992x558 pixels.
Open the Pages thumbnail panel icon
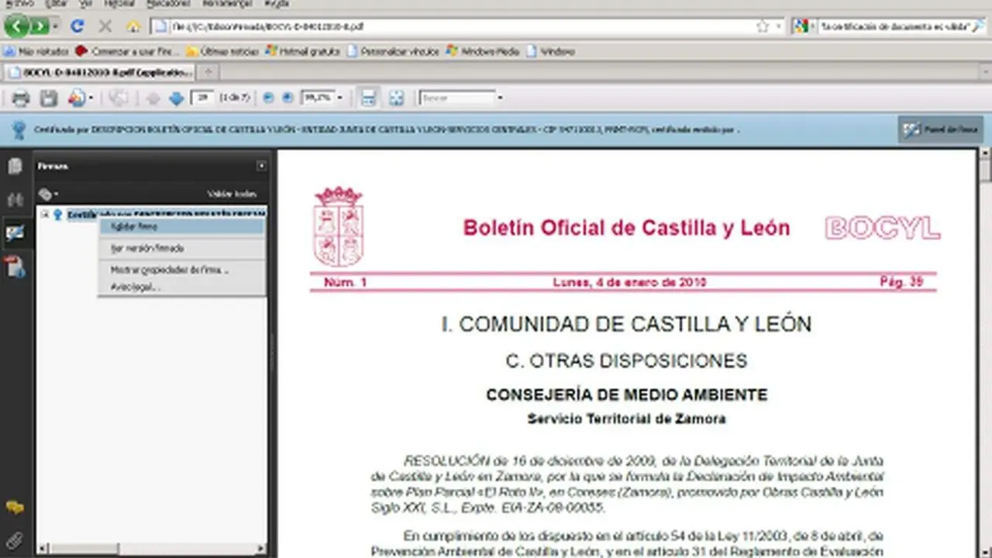pyautogui.click(x=15, y=167)
